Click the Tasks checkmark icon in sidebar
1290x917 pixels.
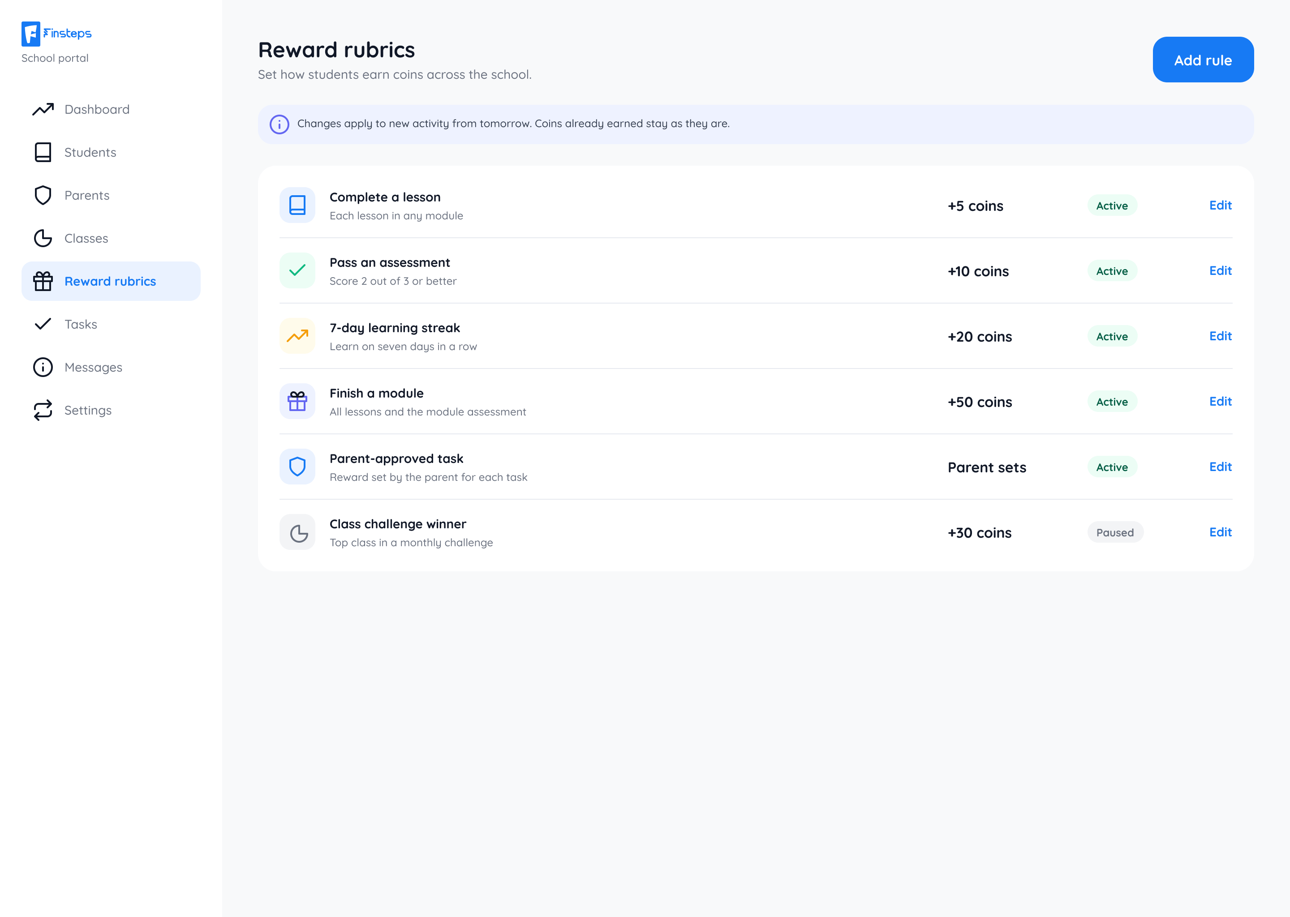(x=43, y=324)
